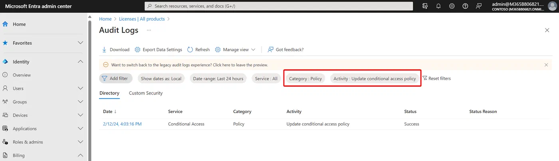Viewport: 559px width, 161px height.
Task: Switch to the Directory tab
Action: click(x=109, y=93)
